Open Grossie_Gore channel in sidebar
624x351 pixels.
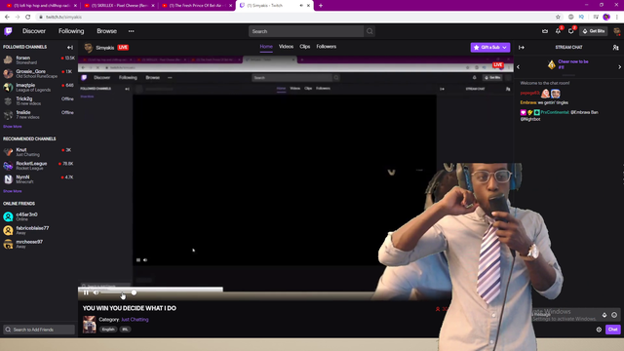[39, 73]
